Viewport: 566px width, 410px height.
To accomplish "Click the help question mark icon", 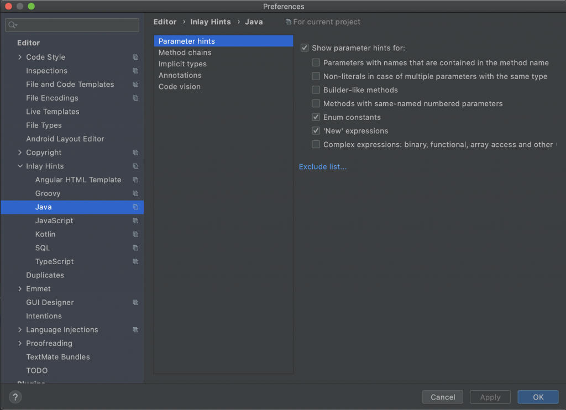I will (x=15, y=397).
